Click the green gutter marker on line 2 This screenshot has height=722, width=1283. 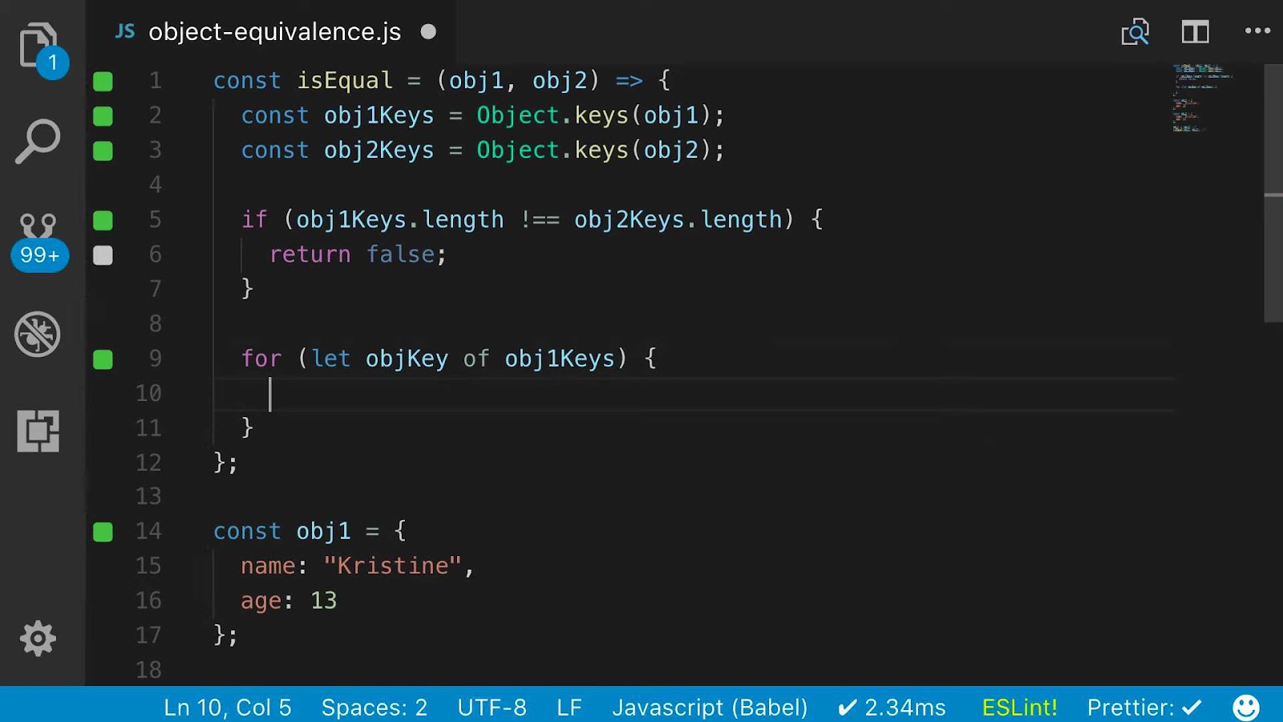[103, 116]
